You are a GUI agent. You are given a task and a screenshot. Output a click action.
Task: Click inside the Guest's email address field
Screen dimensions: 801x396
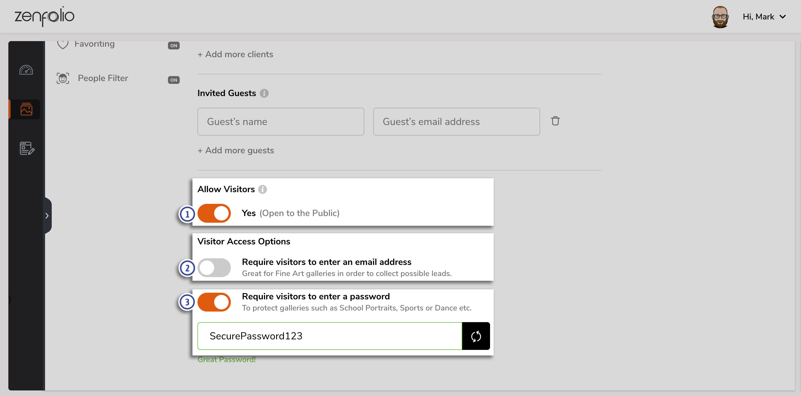pyautogui.click(x=456, y=121)
